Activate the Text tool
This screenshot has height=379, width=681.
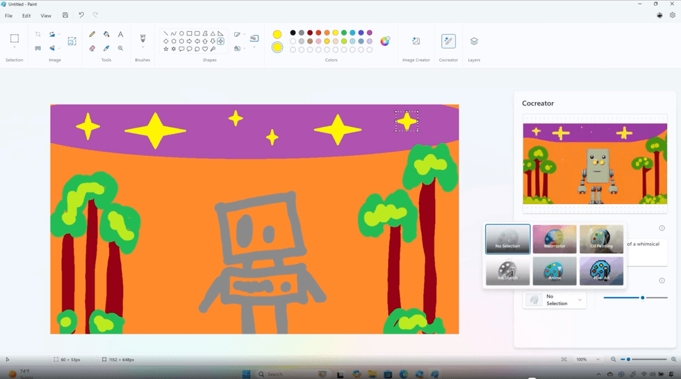pos(120,34)
